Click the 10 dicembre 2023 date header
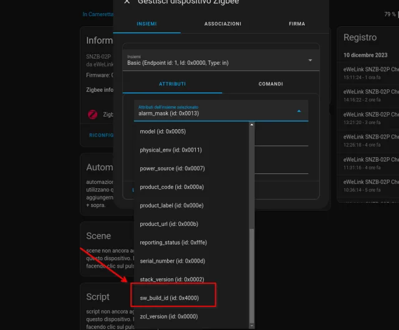This screenshot has height=330, width=399. tap(365, 55)
